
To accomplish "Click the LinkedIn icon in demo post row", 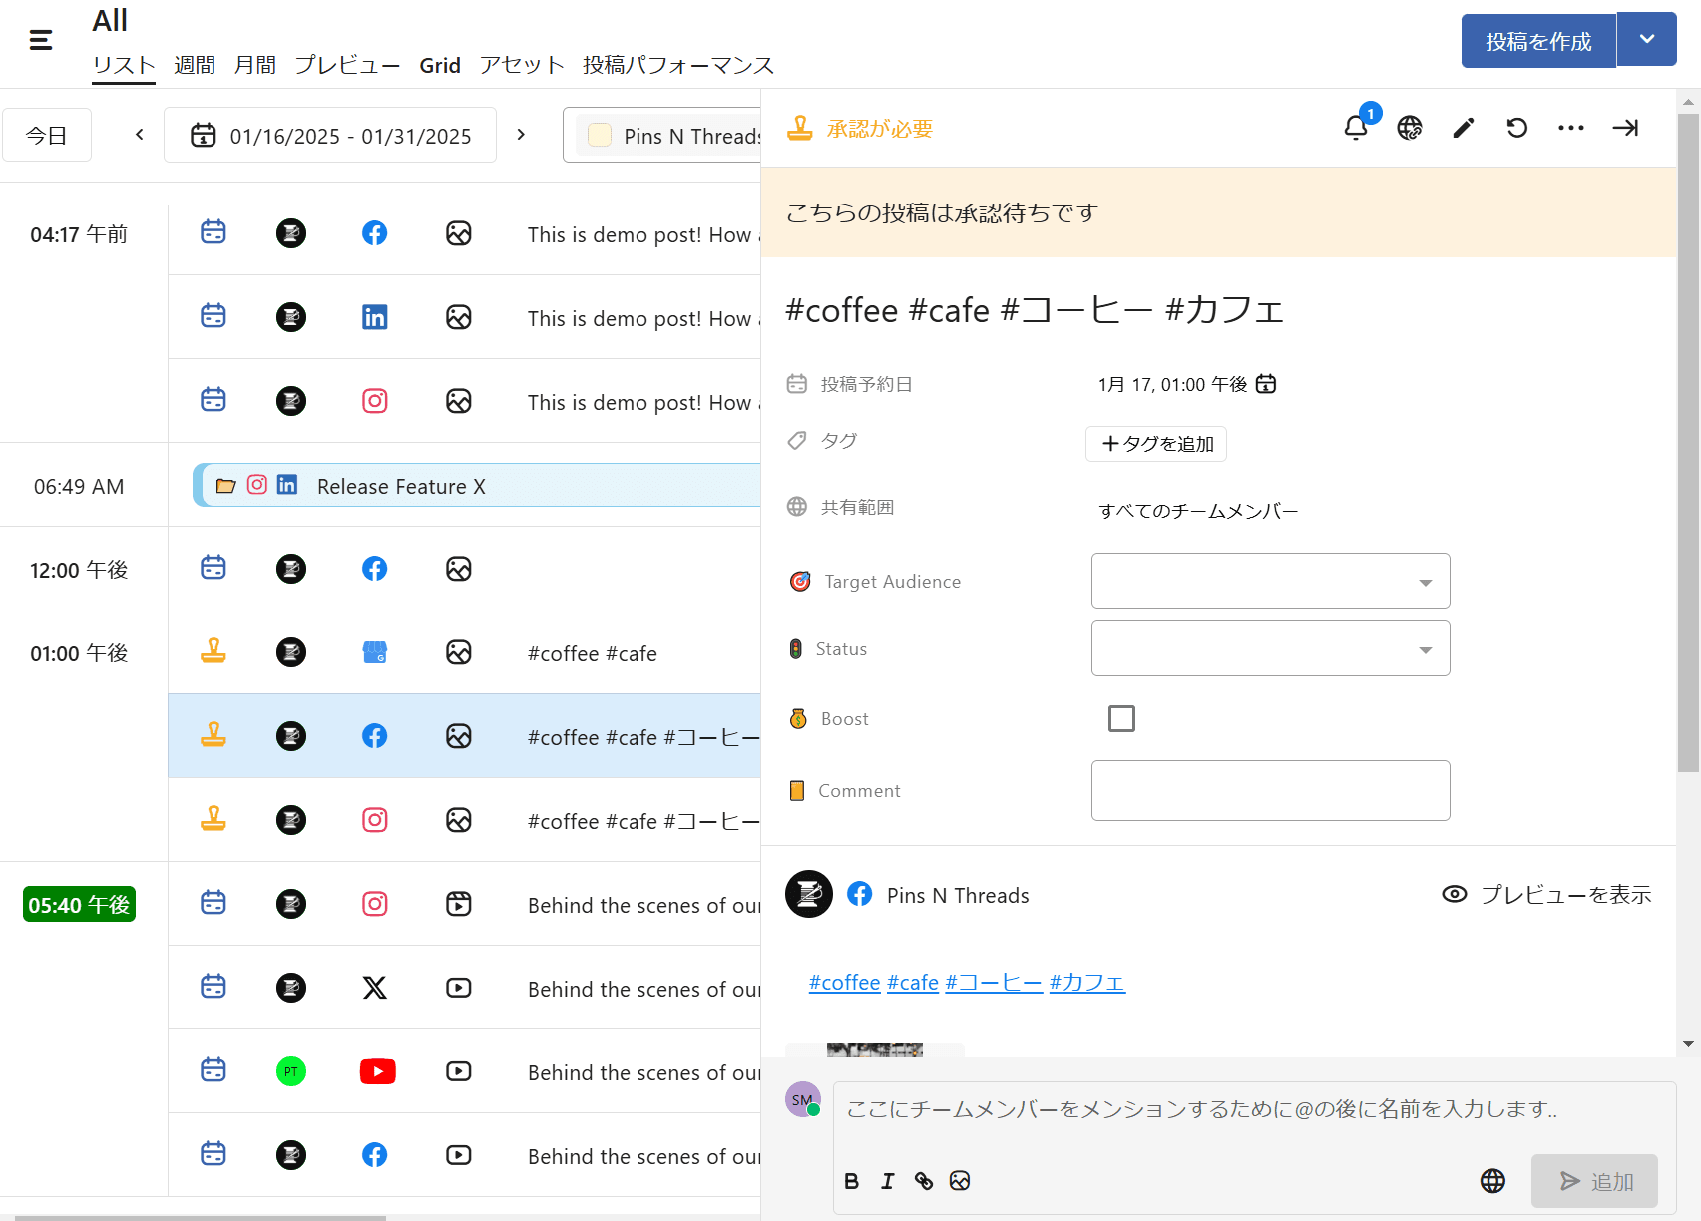I will [x=375, y=317].
